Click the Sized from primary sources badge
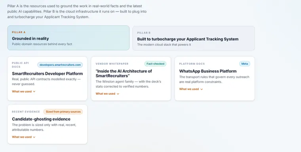Viewport: 301px width, 152px height. [x=63, y=112]
